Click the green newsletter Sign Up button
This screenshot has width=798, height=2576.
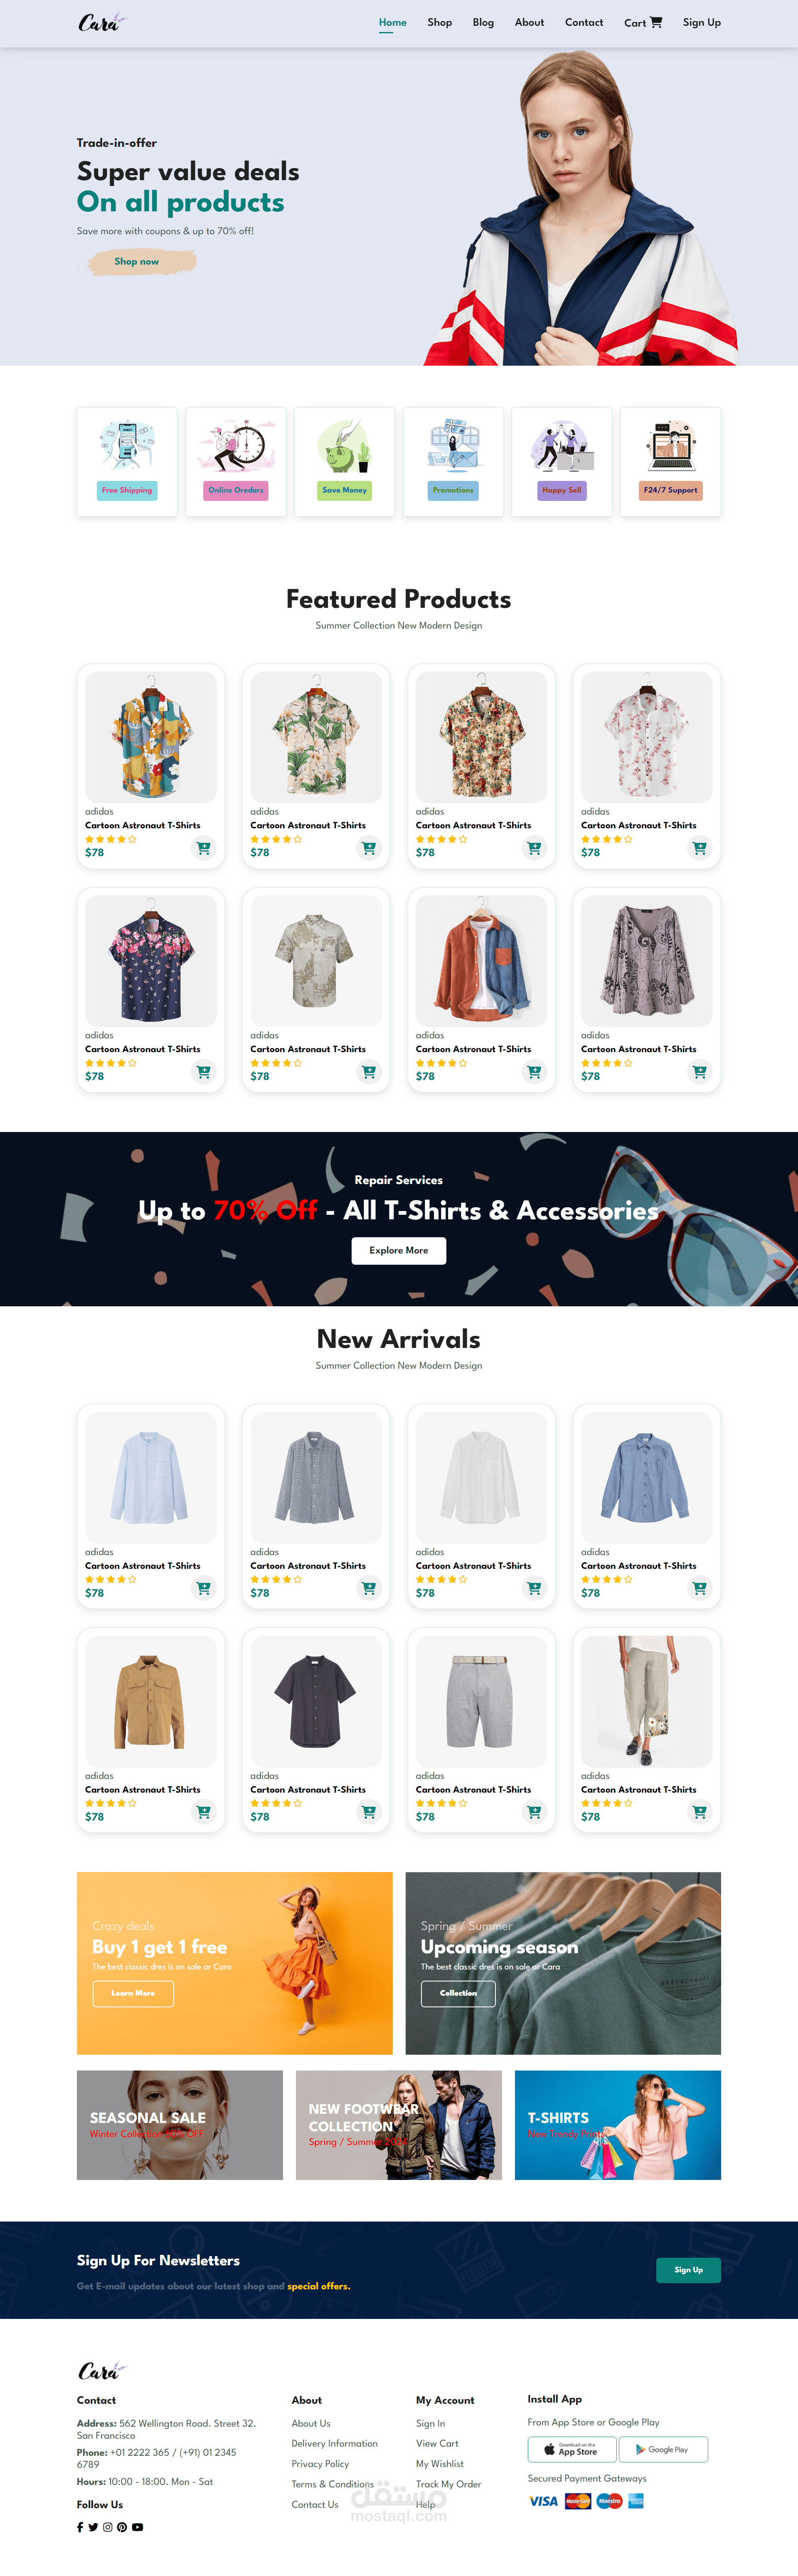pos(688,2270)
